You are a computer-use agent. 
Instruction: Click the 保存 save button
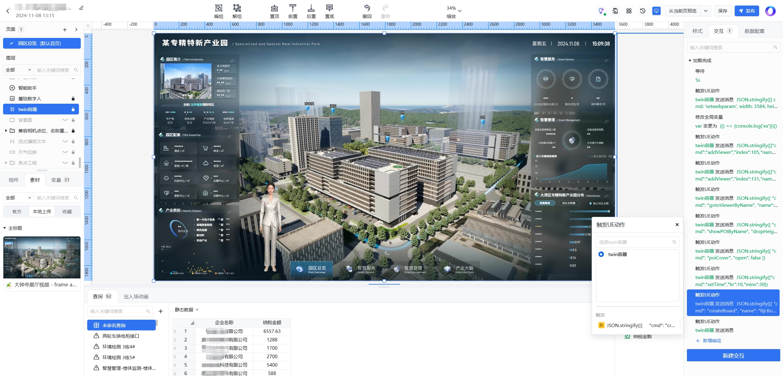[723, 11]
